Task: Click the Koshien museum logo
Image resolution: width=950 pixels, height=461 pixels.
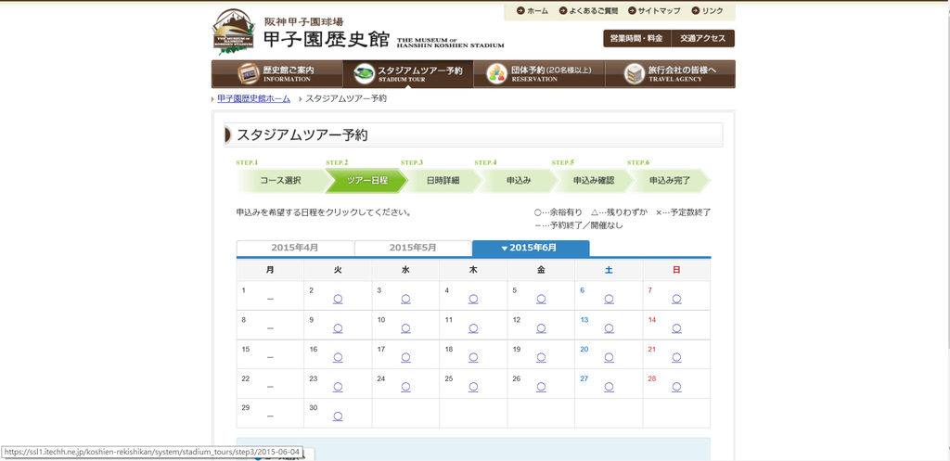Action: [x=241, y=32]
